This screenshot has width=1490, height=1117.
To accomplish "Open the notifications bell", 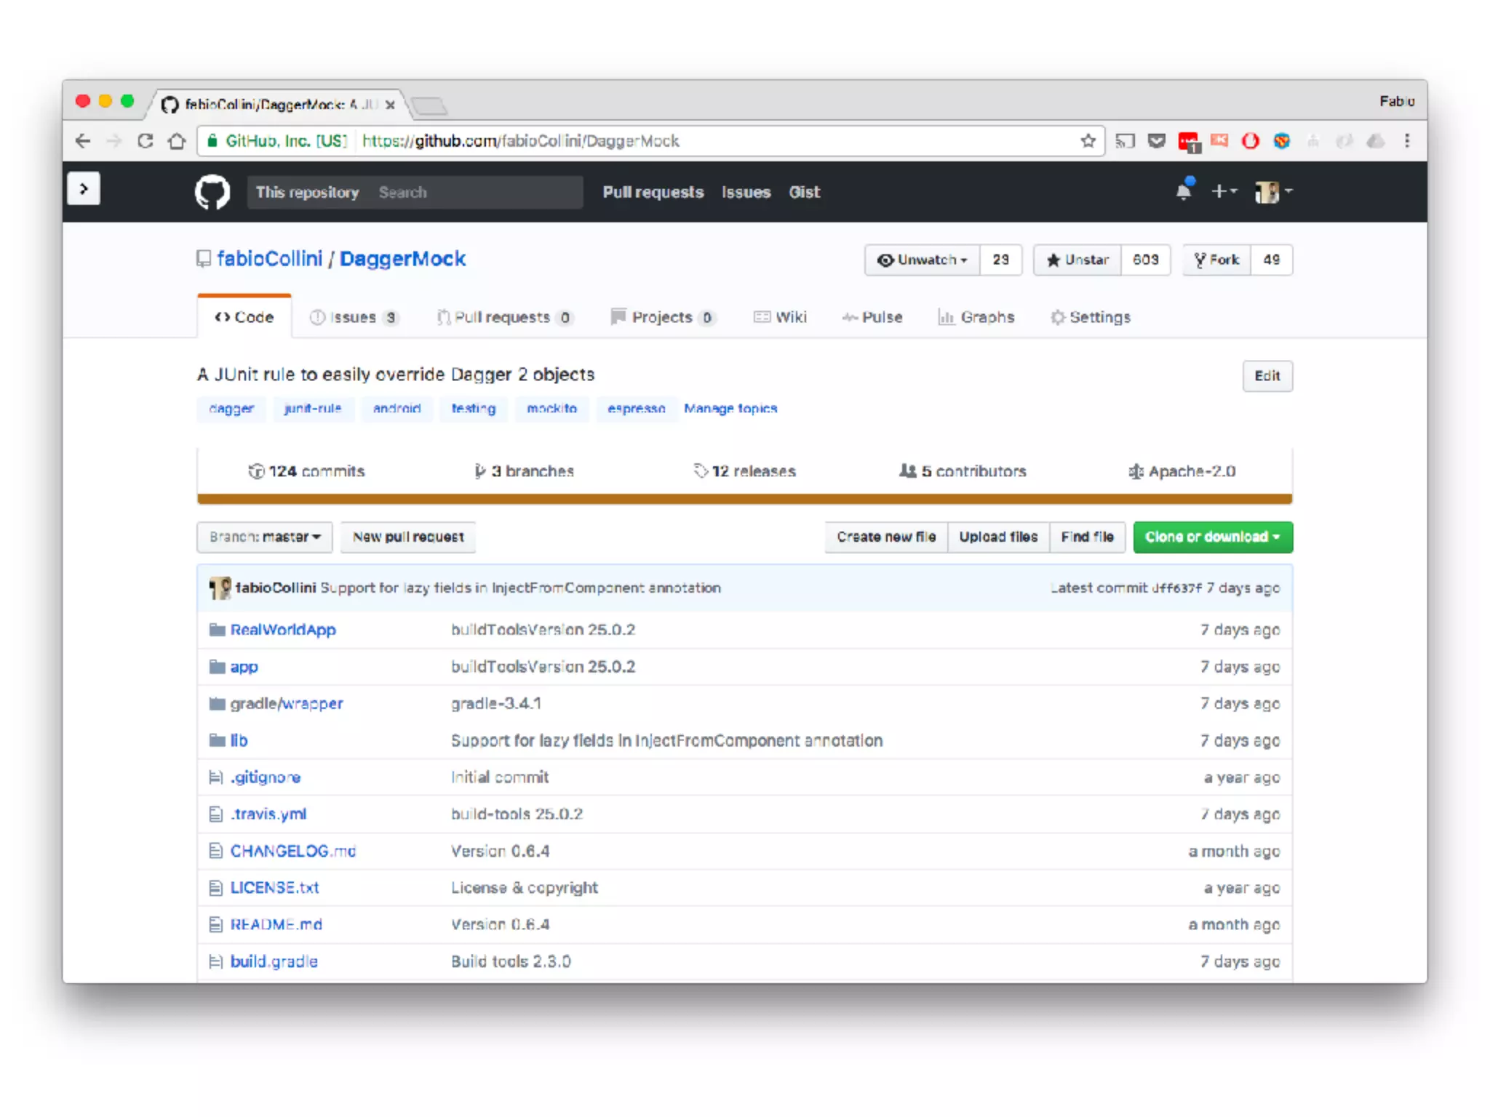I will tap(1184, 191).
